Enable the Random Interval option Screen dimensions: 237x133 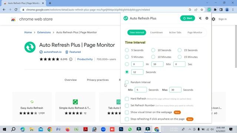127,82
